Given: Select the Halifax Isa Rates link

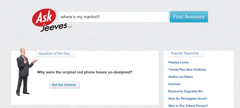Looking at the screenshot, I should click(181, 77).
